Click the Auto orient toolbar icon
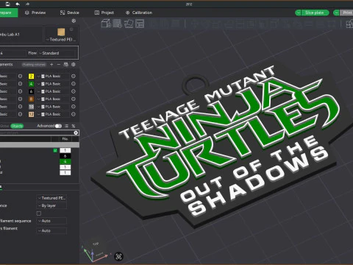 click(x=129, y=24)
